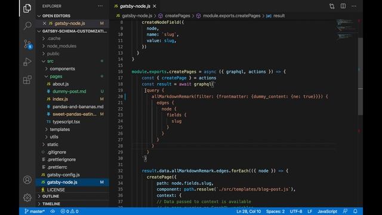Image resolution: width=382 pixels, height=215 pixels.
Task: Click the synchronize changes cloud icon
Action: (53, 211)
